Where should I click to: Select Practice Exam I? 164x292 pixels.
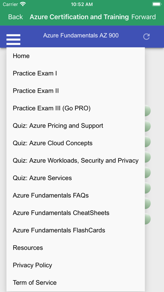[x=76, y=73]
